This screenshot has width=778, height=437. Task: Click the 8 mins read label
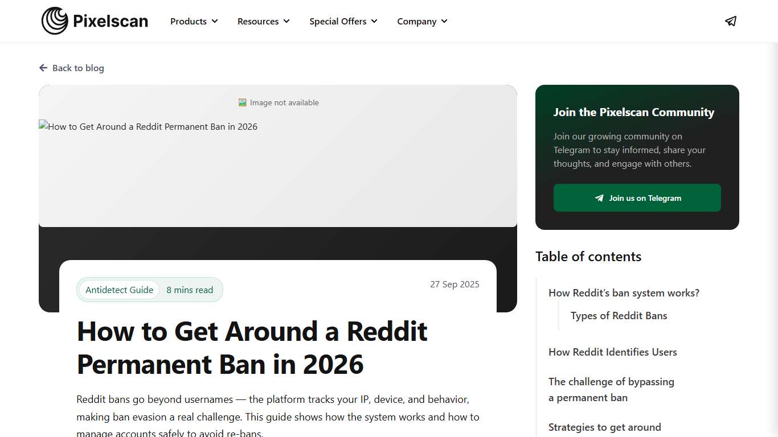(x=190, y=290)
